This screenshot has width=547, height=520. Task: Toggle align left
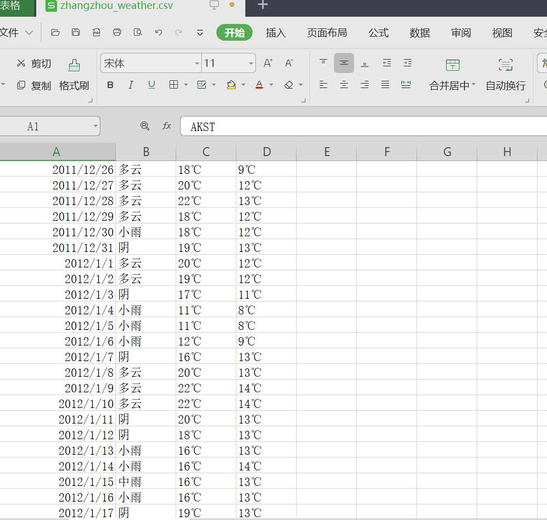[323, 85]
